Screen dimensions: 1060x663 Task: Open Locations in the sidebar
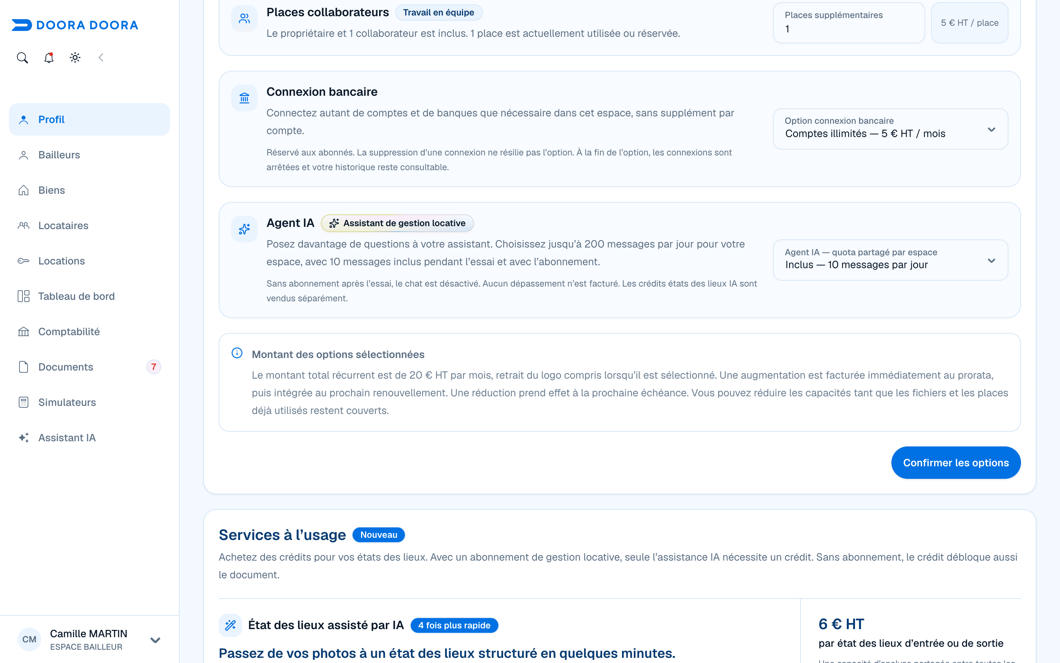(89, 261)
